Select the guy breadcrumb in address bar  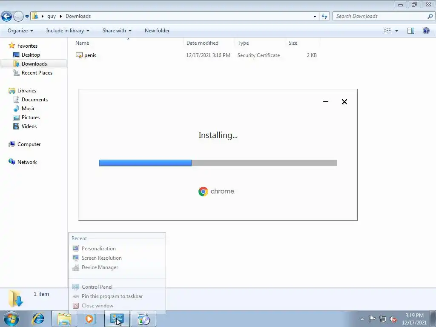click(52, 16)
